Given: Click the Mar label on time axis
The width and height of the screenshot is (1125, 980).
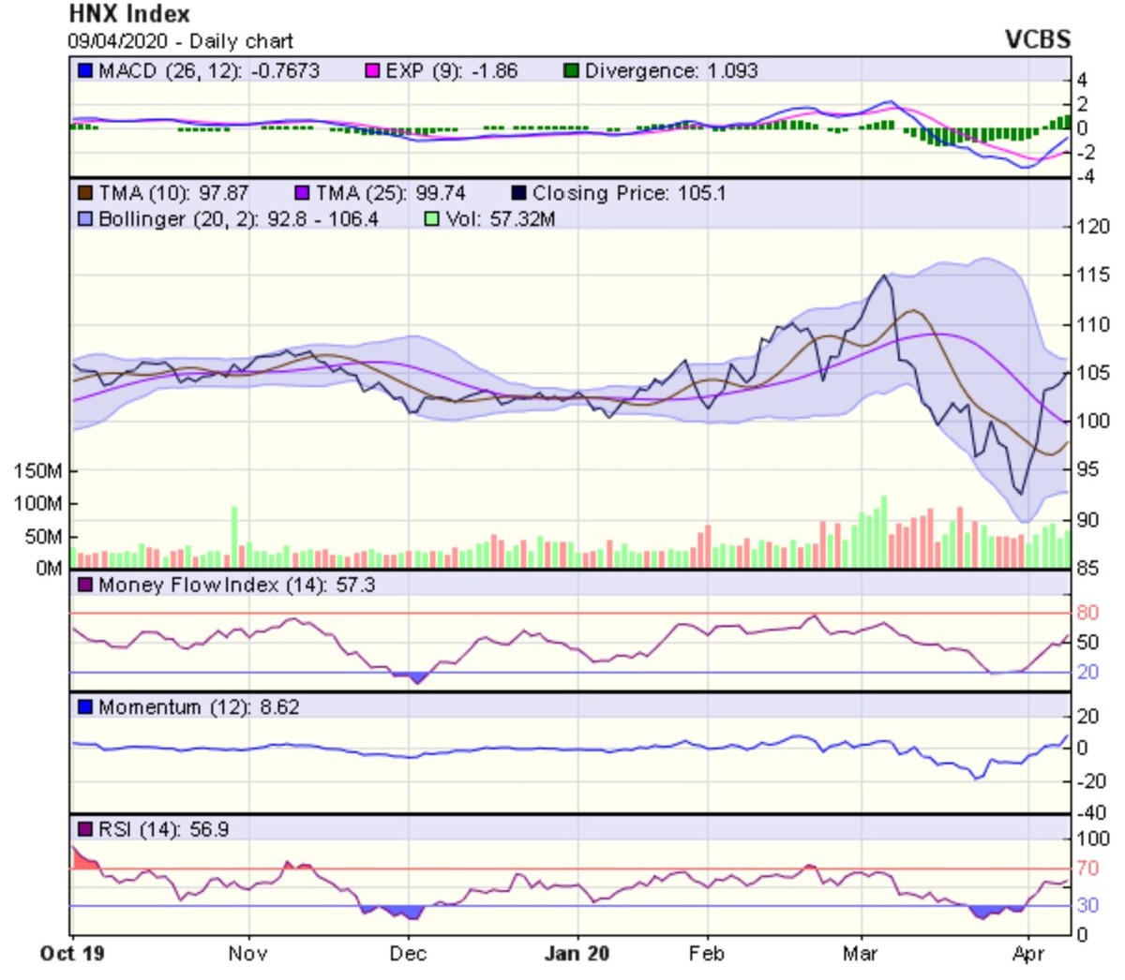Looking at the screenshot, I should (x=860, y=954).
